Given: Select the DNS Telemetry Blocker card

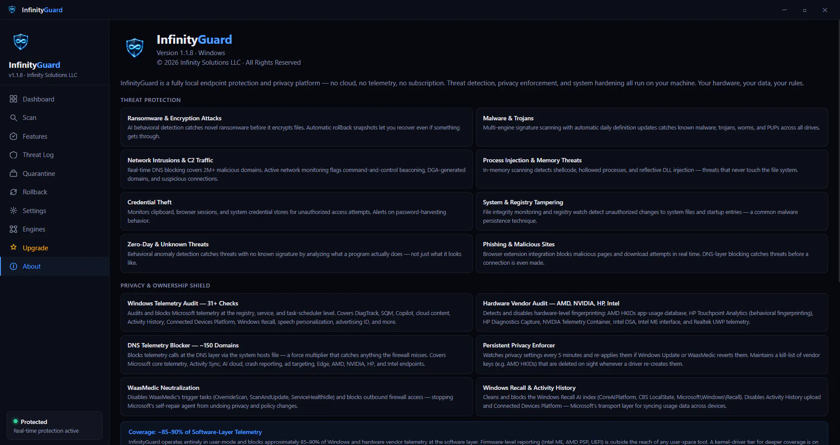Looking at the screenshot, I should pyautogui.click(x=296, y=354).
